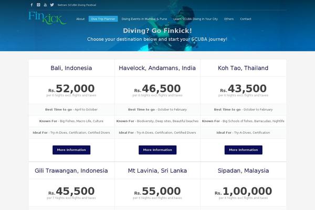Click More Information for Havelock, Andamans

coord(157,150)
